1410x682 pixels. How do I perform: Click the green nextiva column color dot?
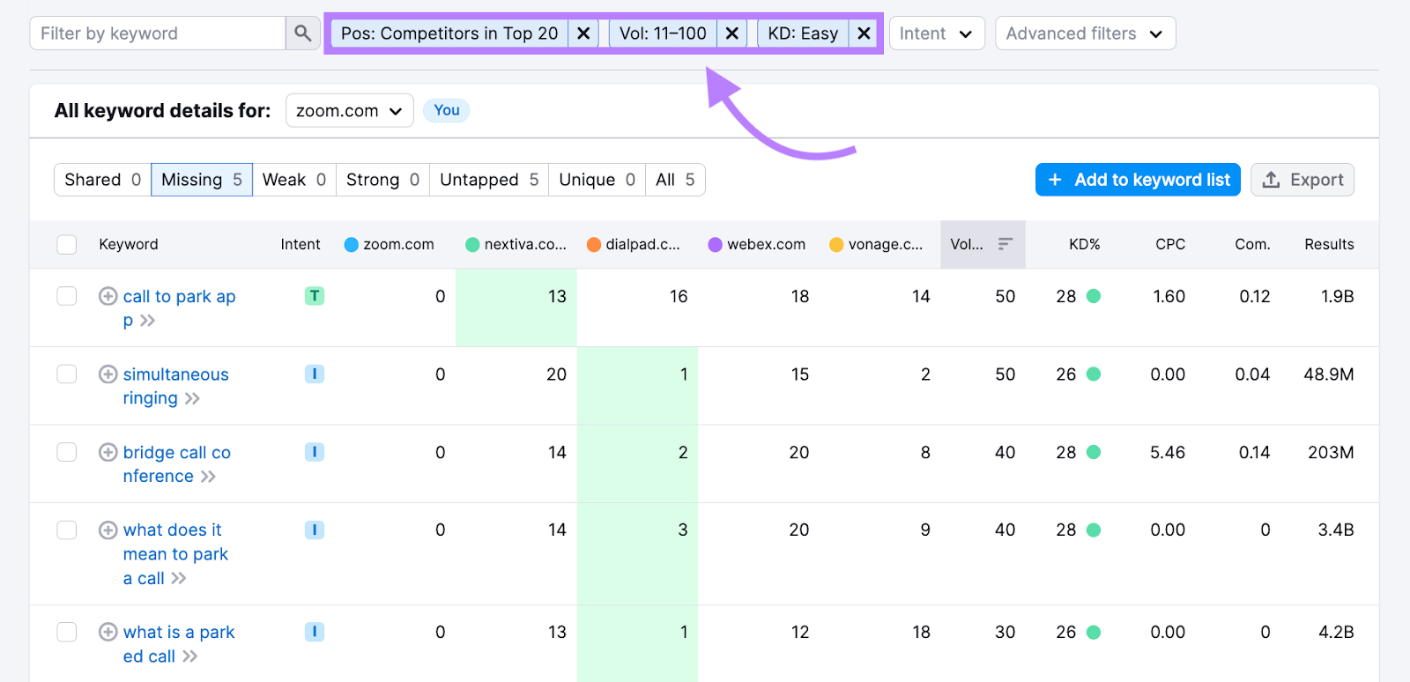[472, 245]
